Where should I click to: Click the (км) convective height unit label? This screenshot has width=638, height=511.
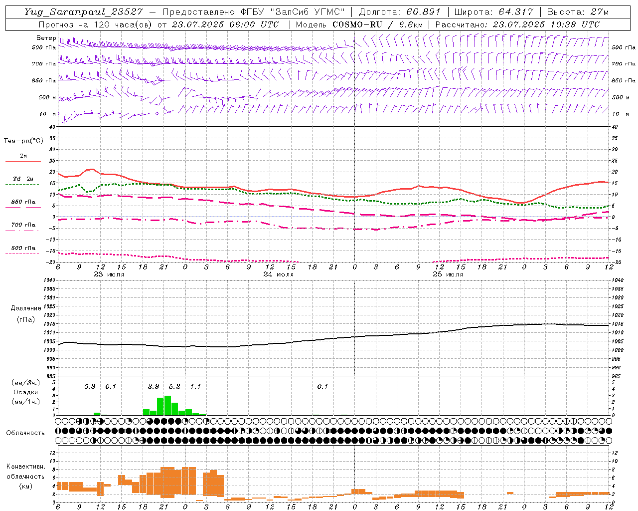click(x=25, y=486)
